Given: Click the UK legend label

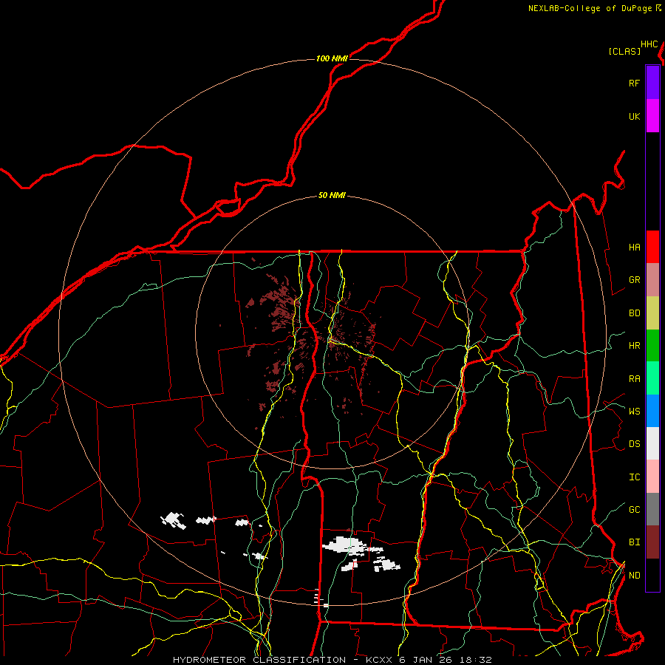Looking at the screenshot, I should [x=634, y=116].
